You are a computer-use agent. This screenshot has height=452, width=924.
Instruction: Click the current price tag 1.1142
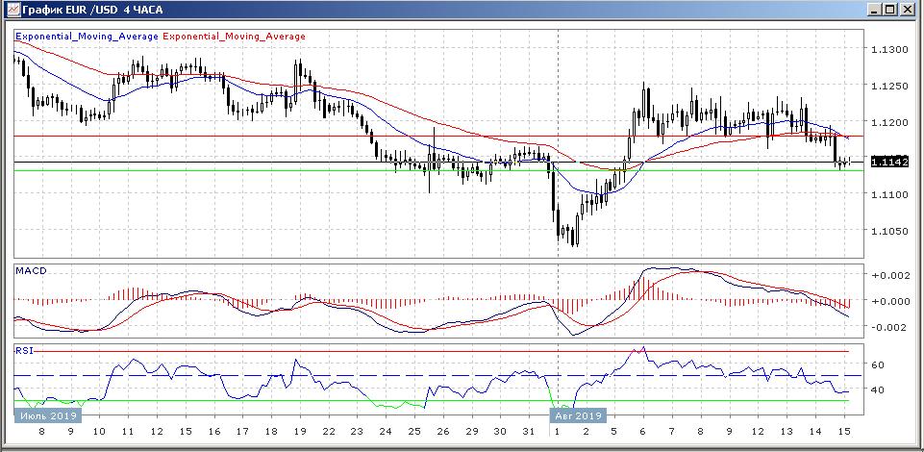click(887, 163)
